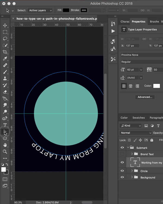Change the screen mode
163x204 pixels.
5,186
